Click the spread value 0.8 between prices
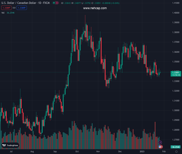Image resolution: width=182 pixels, height=154 pixels. coord(14,8)
